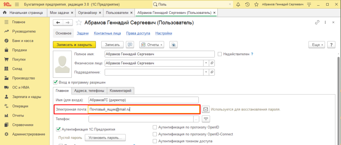Expand the Подразделение dropdown arrow
This screenshot has height=145, width=341.
(x=206, y=72)
